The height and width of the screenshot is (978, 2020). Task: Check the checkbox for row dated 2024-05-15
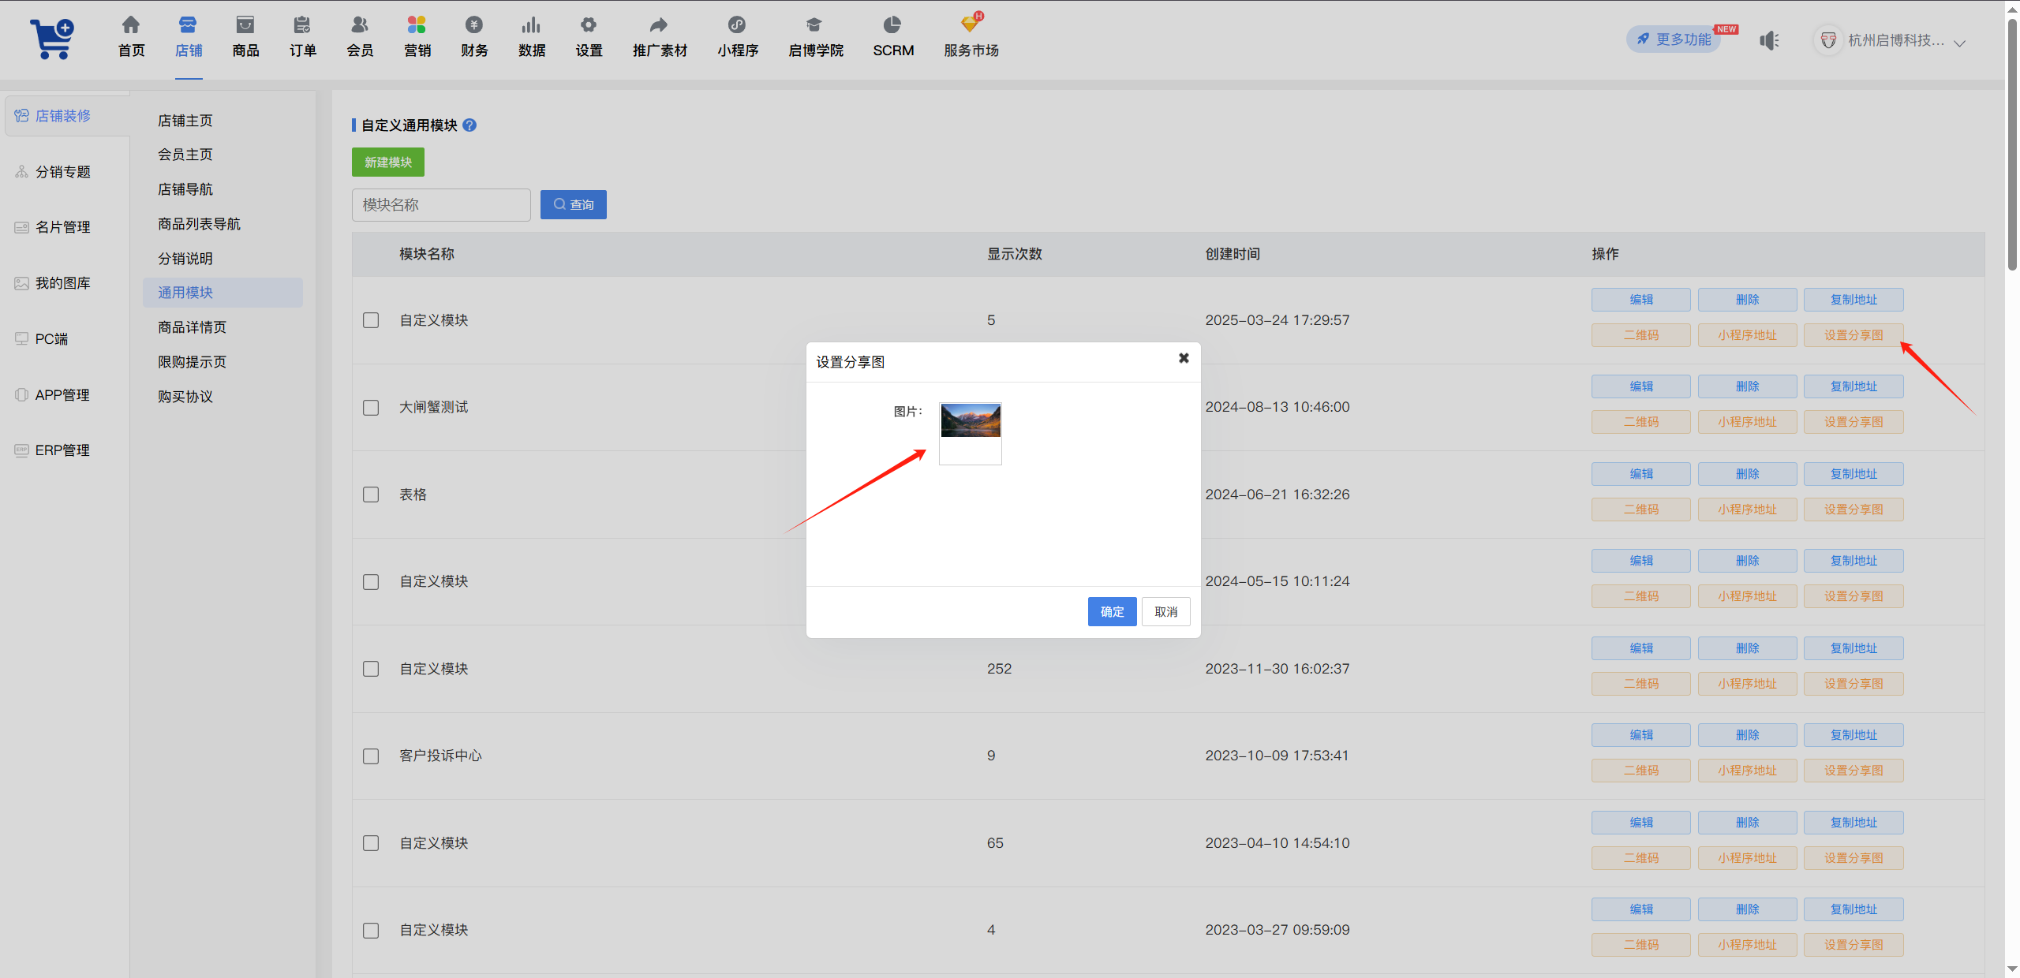coord(371,582)
